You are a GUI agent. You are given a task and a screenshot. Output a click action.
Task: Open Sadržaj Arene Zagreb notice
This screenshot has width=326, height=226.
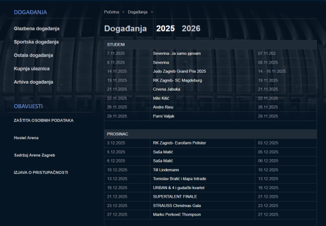point(35,155)
